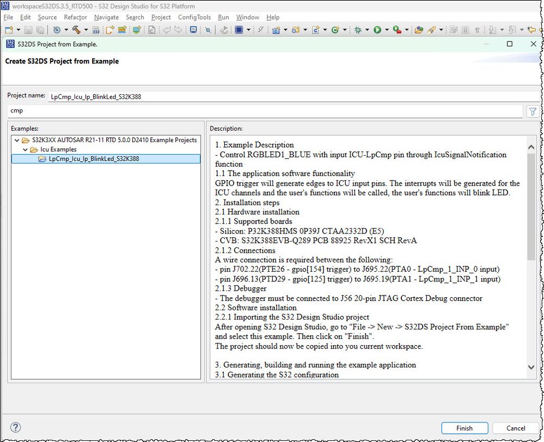
Task: Click the new C source file icon
Action: pyautogui.click(x=316, y=30)
